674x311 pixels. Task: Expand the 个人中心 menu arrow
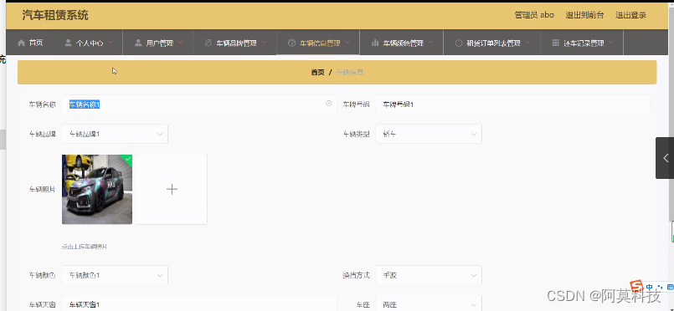[110, 43]
